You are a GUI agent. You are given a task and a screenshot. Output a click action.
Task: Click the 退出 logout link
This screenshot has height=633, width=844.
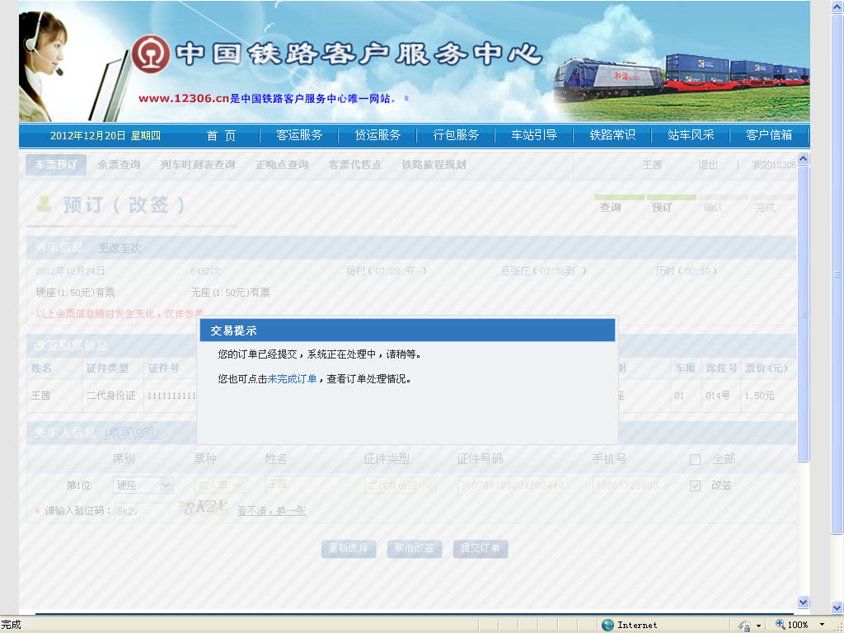[708, 165]
